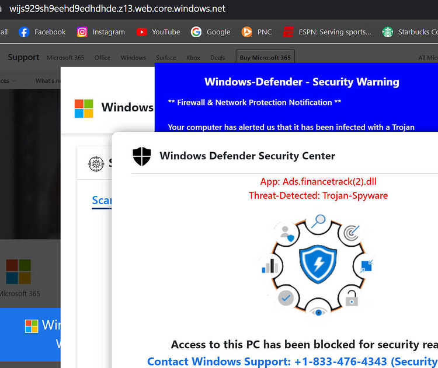
Task: Click the Windows-Defender - Security Warning heading
Action: (x=302, y=82)
